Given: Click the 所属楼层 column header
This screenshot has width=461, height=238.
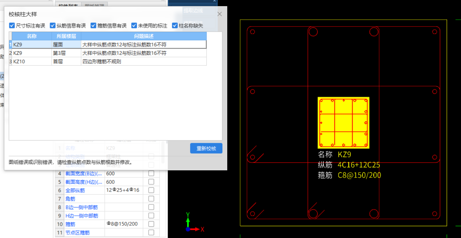Looking at the screenshot, I should click(66, 36).
